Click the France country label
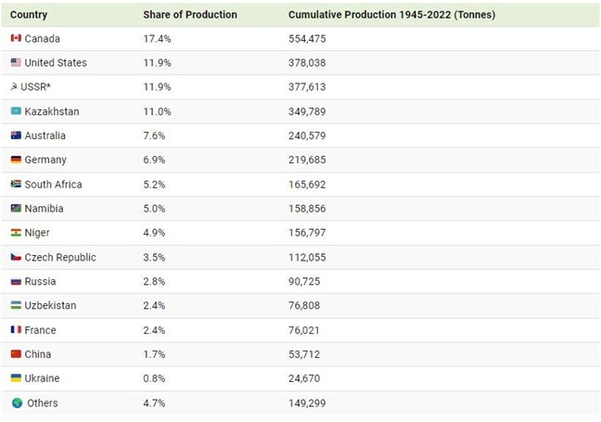The height and width of the screenshot is (422, 601). [40, 330]
